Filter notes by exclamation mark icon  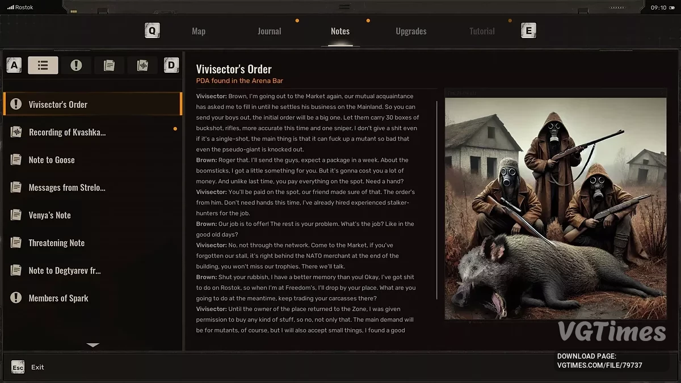coord(76,65)
